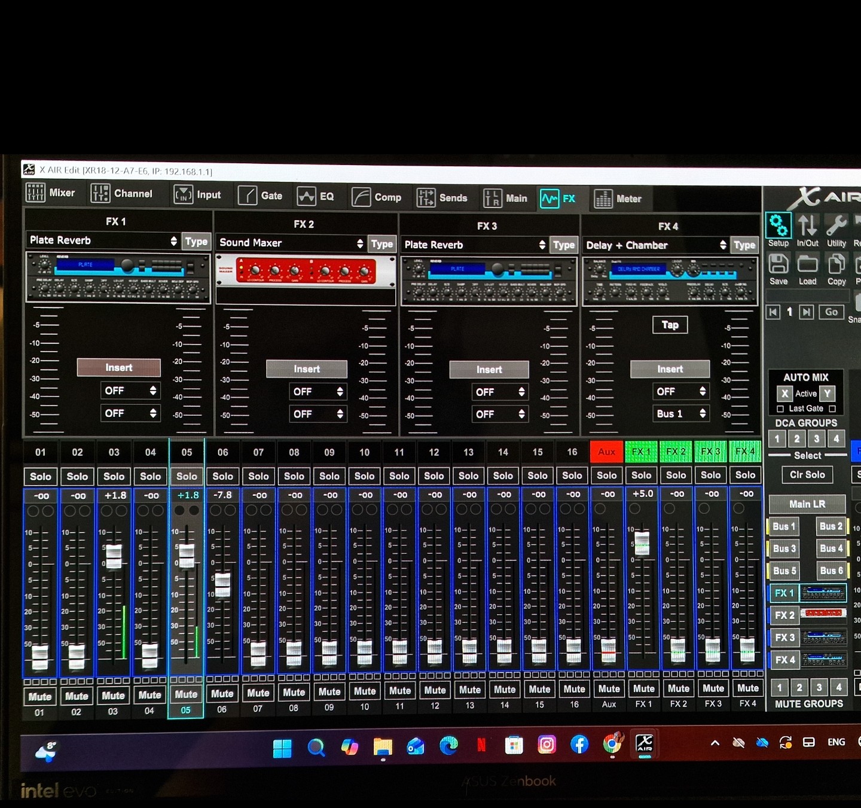Viewport: 861px width, 808px height.
Task: Open FX 1 first OFF insert dropdown
Action: click(x=130, y=391)
